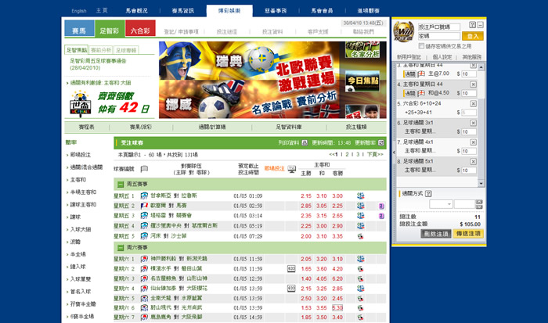Select home win odds 2.15 for 甘拿斯亞
The width and height of the screenshot is (548, 323).
tap(305, 196)
